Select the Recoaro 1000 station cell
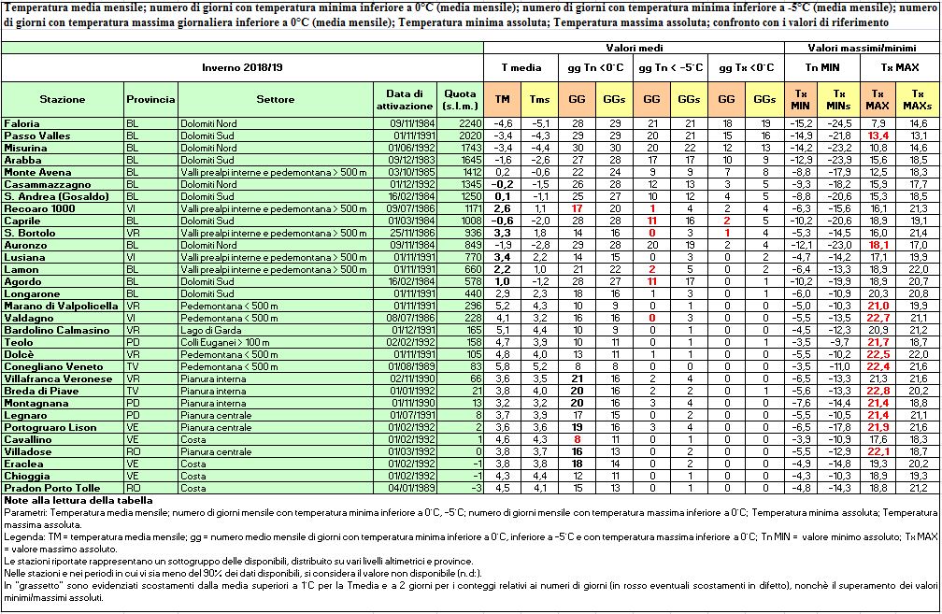 37,208
